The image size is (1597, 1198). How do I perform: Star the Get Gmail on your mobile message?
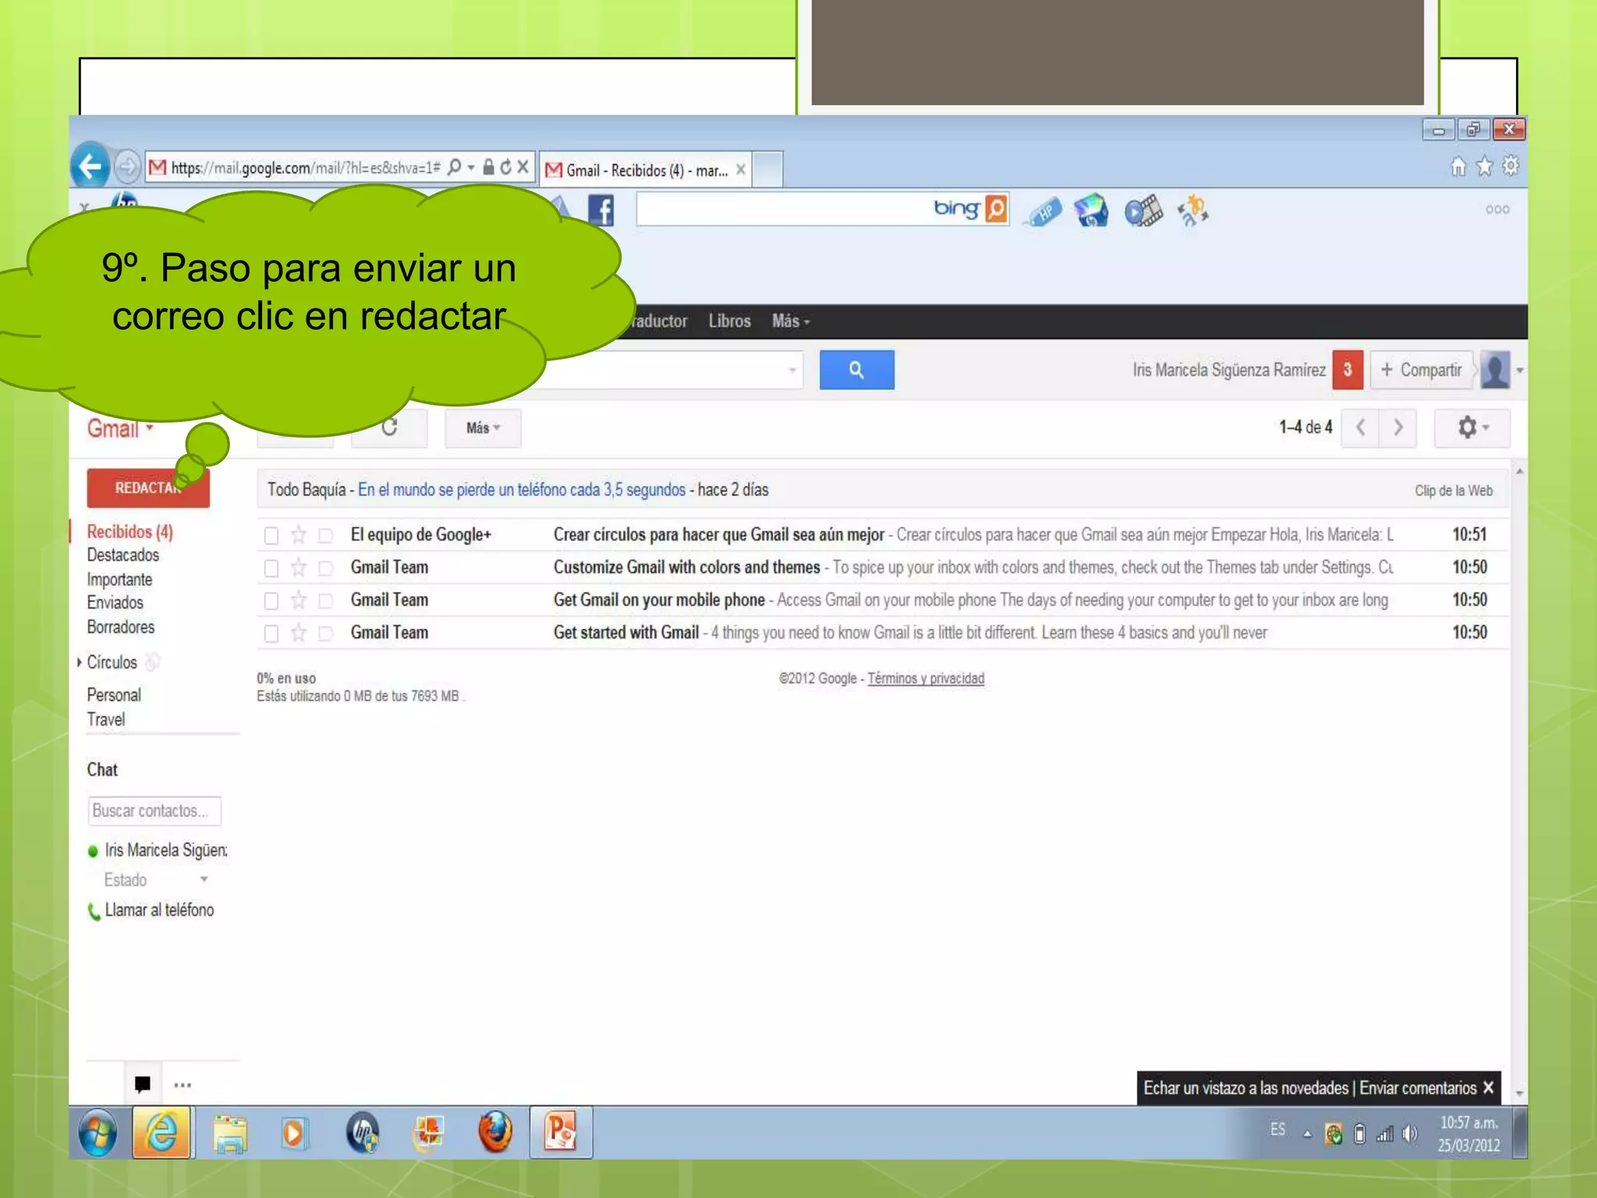[299, 601]
